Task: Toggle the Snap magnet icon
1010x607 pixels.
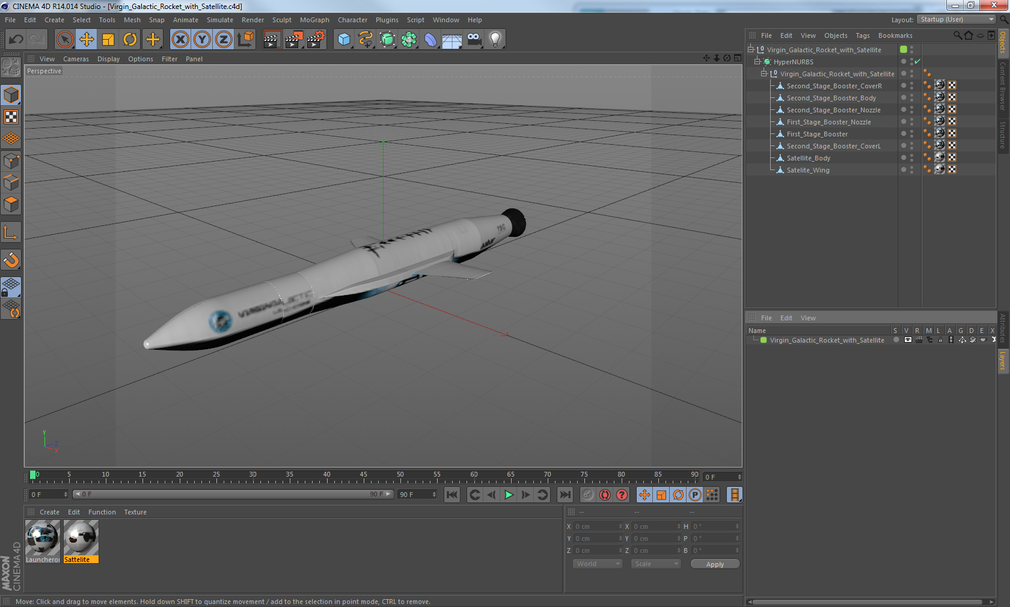Action: [11, 260]
